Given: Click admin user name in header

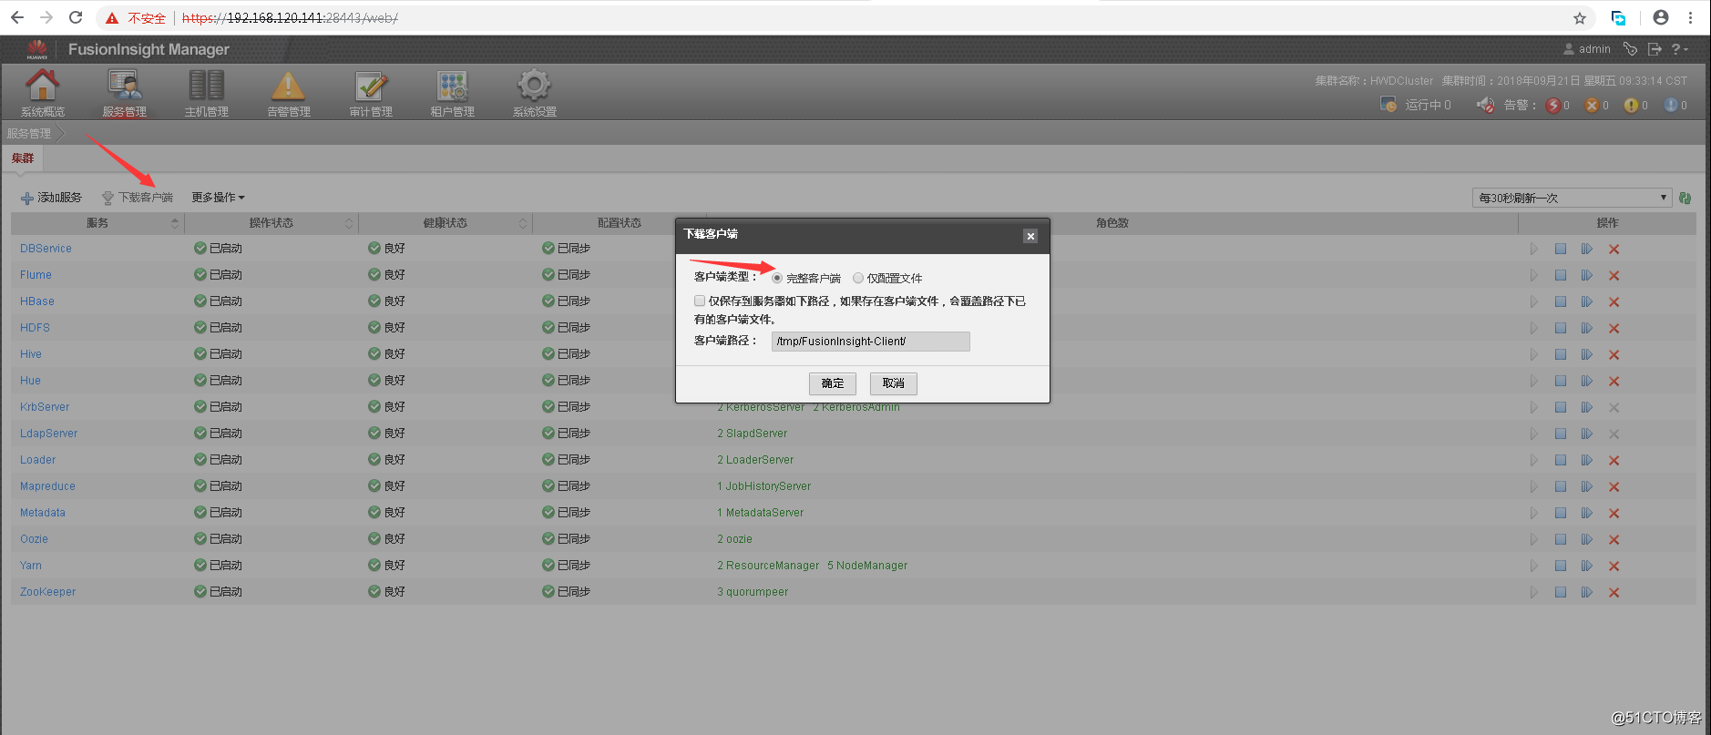Looking at the screenshot, I should tap(1594, 49).
